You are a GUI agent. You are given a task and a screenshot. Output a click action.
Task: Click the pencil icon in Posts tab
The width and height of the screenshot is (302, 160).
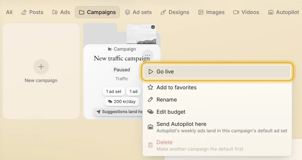pos(24,12)
